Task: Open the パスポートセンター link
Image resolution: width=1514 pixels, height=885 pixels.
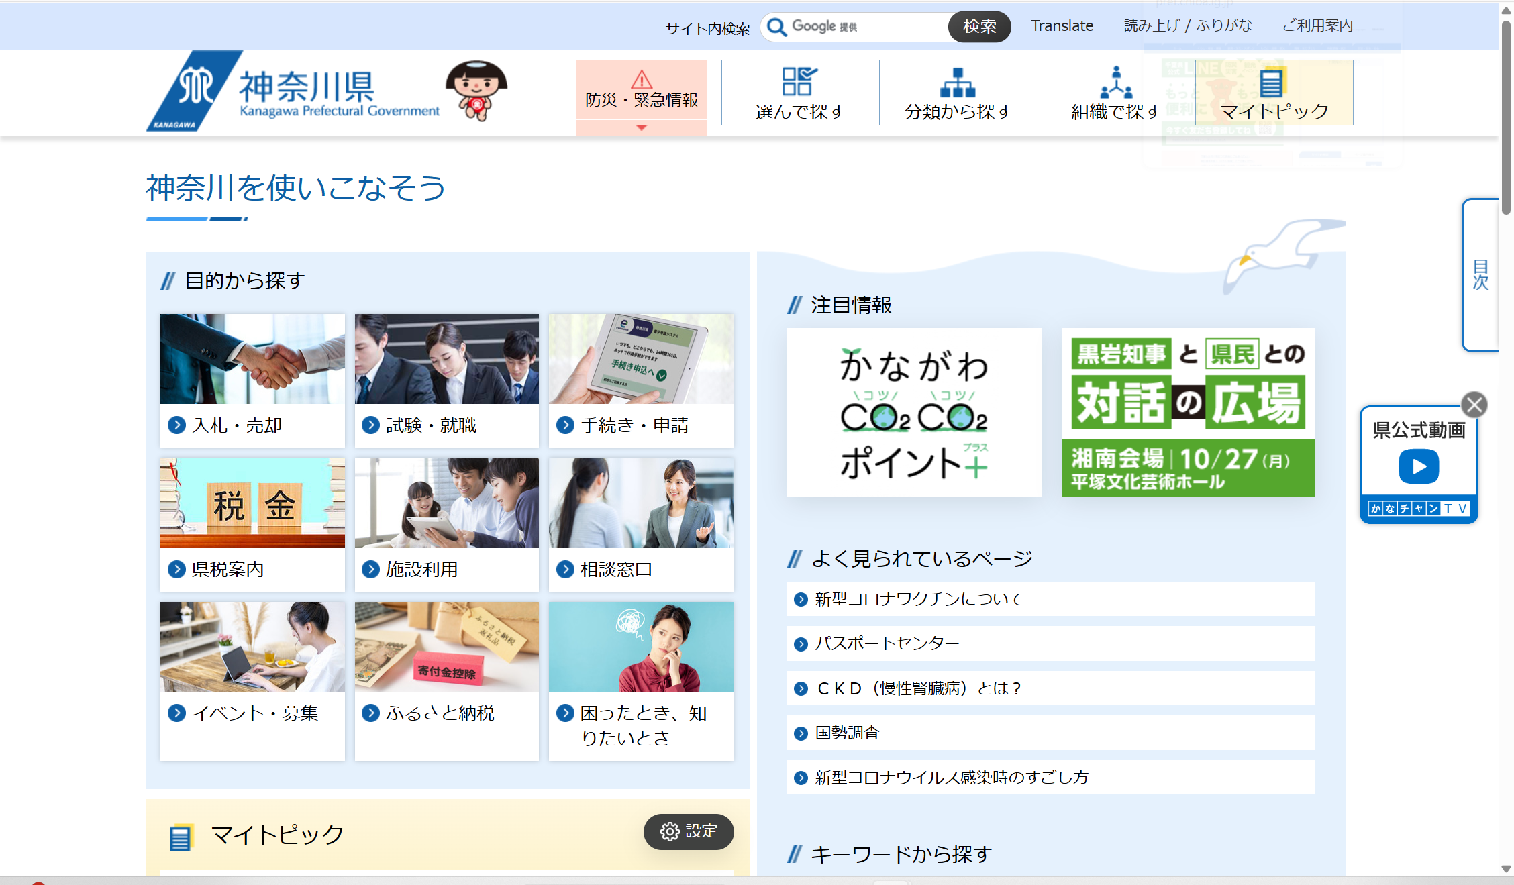Action: 887,643
